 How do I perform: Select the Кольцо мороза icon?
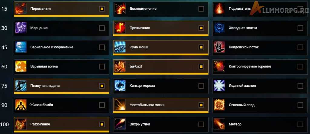pyautogui.click(x=120, y=86)
